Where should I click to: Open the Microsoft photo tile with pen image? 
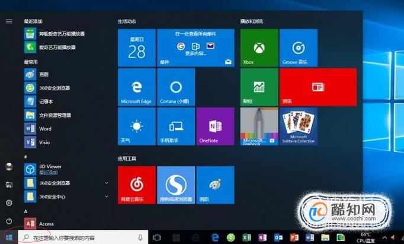(259, 126)
